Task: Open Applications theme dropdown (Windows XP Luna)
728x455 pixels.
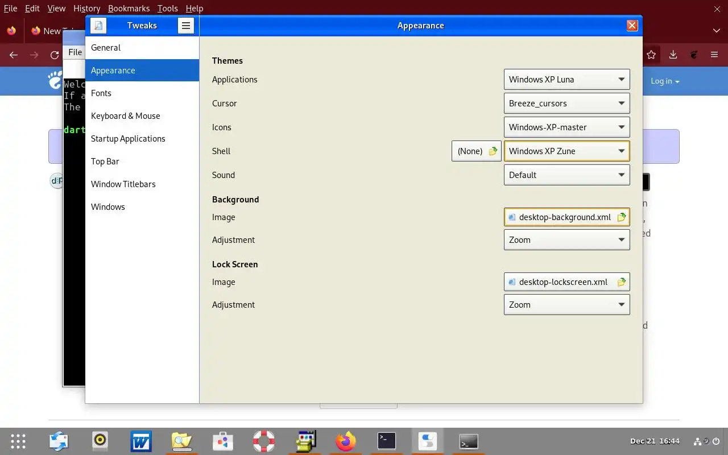Action: (x=567, y=80)
